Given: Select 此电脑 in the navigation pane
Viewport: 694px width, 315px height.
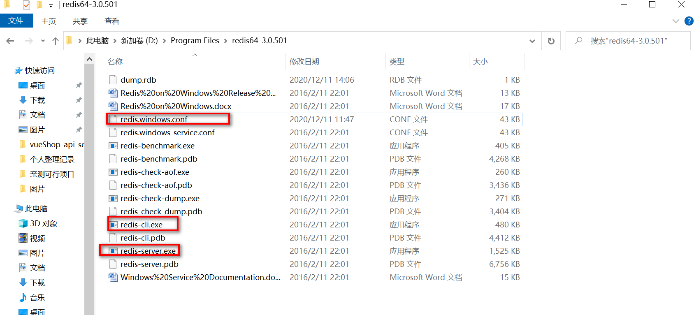Looking at the screenshot, I should [36, 209].
